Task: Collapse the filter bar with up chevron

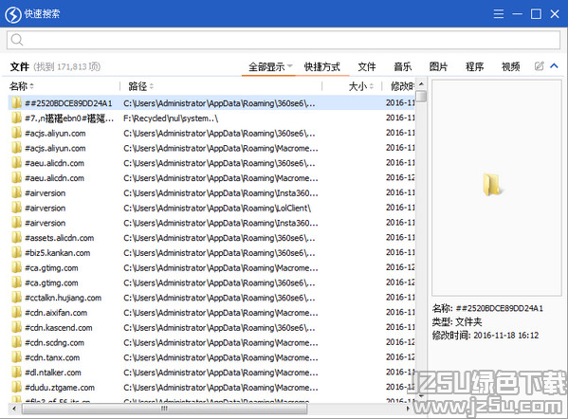Action: 554,66
